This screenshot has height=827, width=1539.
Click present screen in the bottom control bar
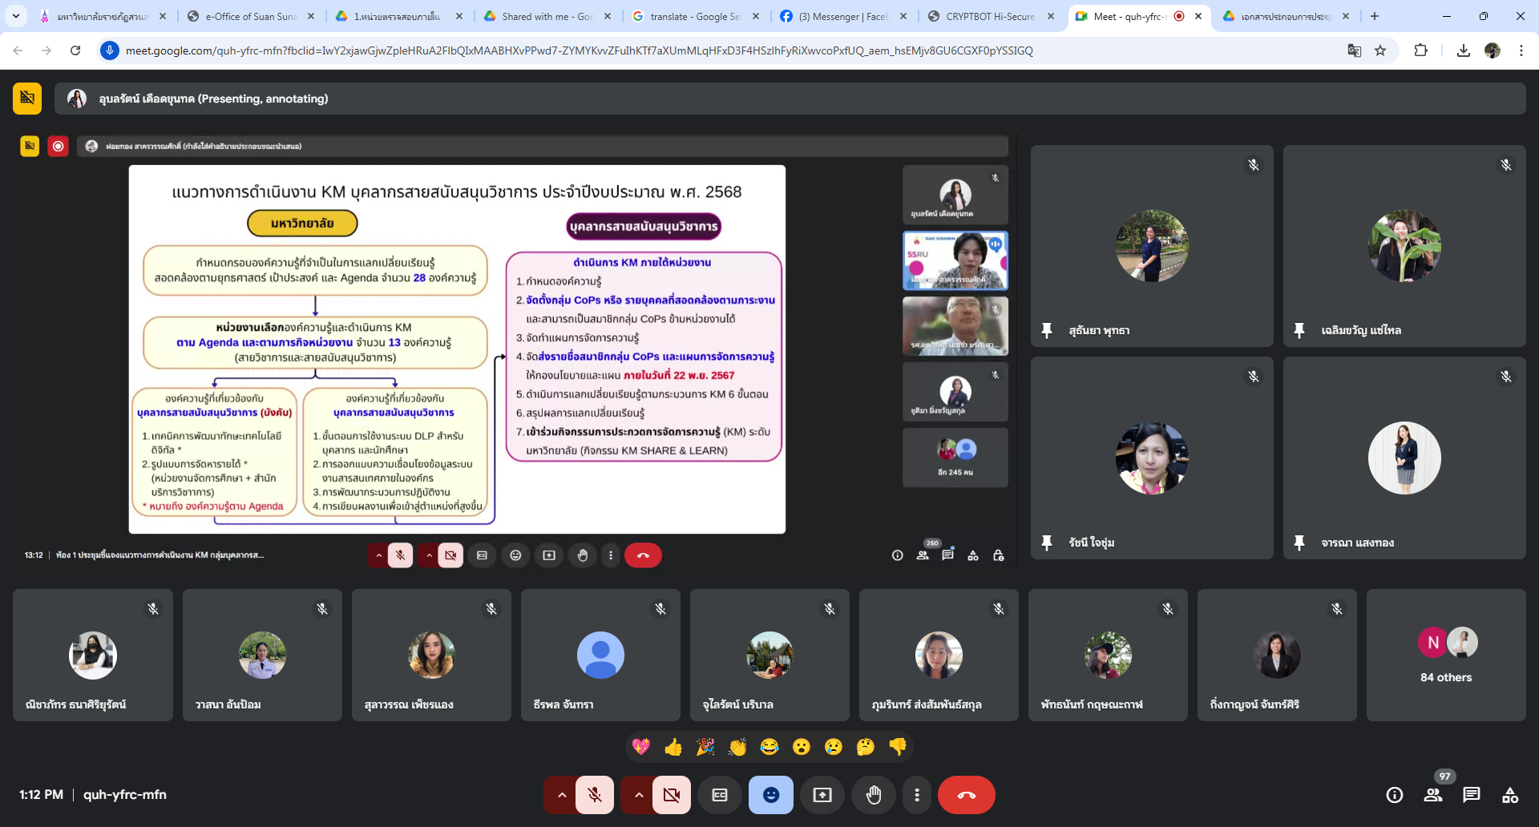click(822, 795)
